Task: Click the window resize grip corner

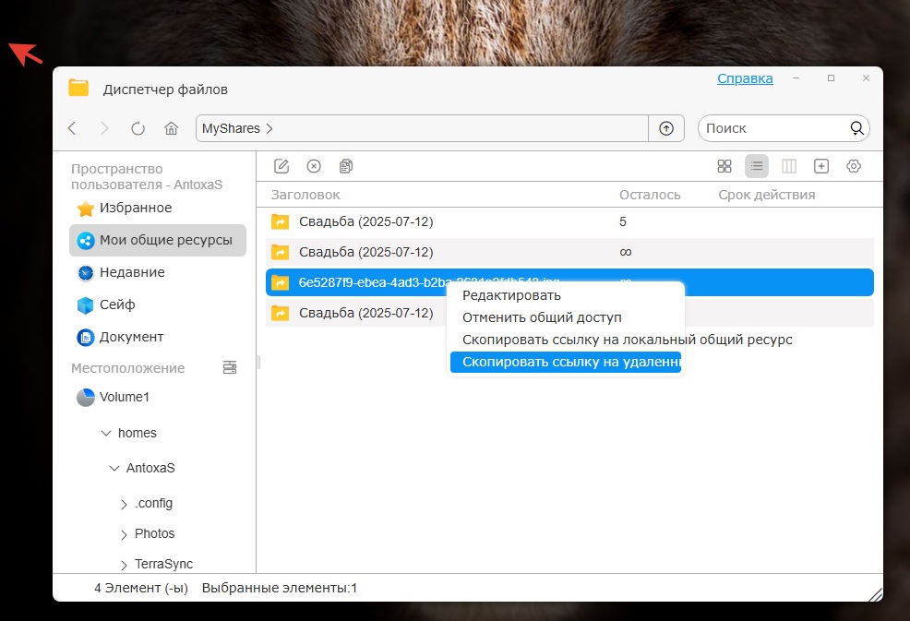Action: pyautogui.click(x=875, y=593)
